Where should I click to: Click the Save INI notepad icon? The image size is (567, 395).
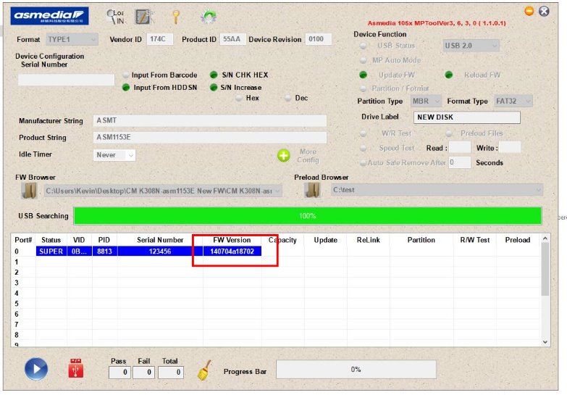tap(144, 17)
